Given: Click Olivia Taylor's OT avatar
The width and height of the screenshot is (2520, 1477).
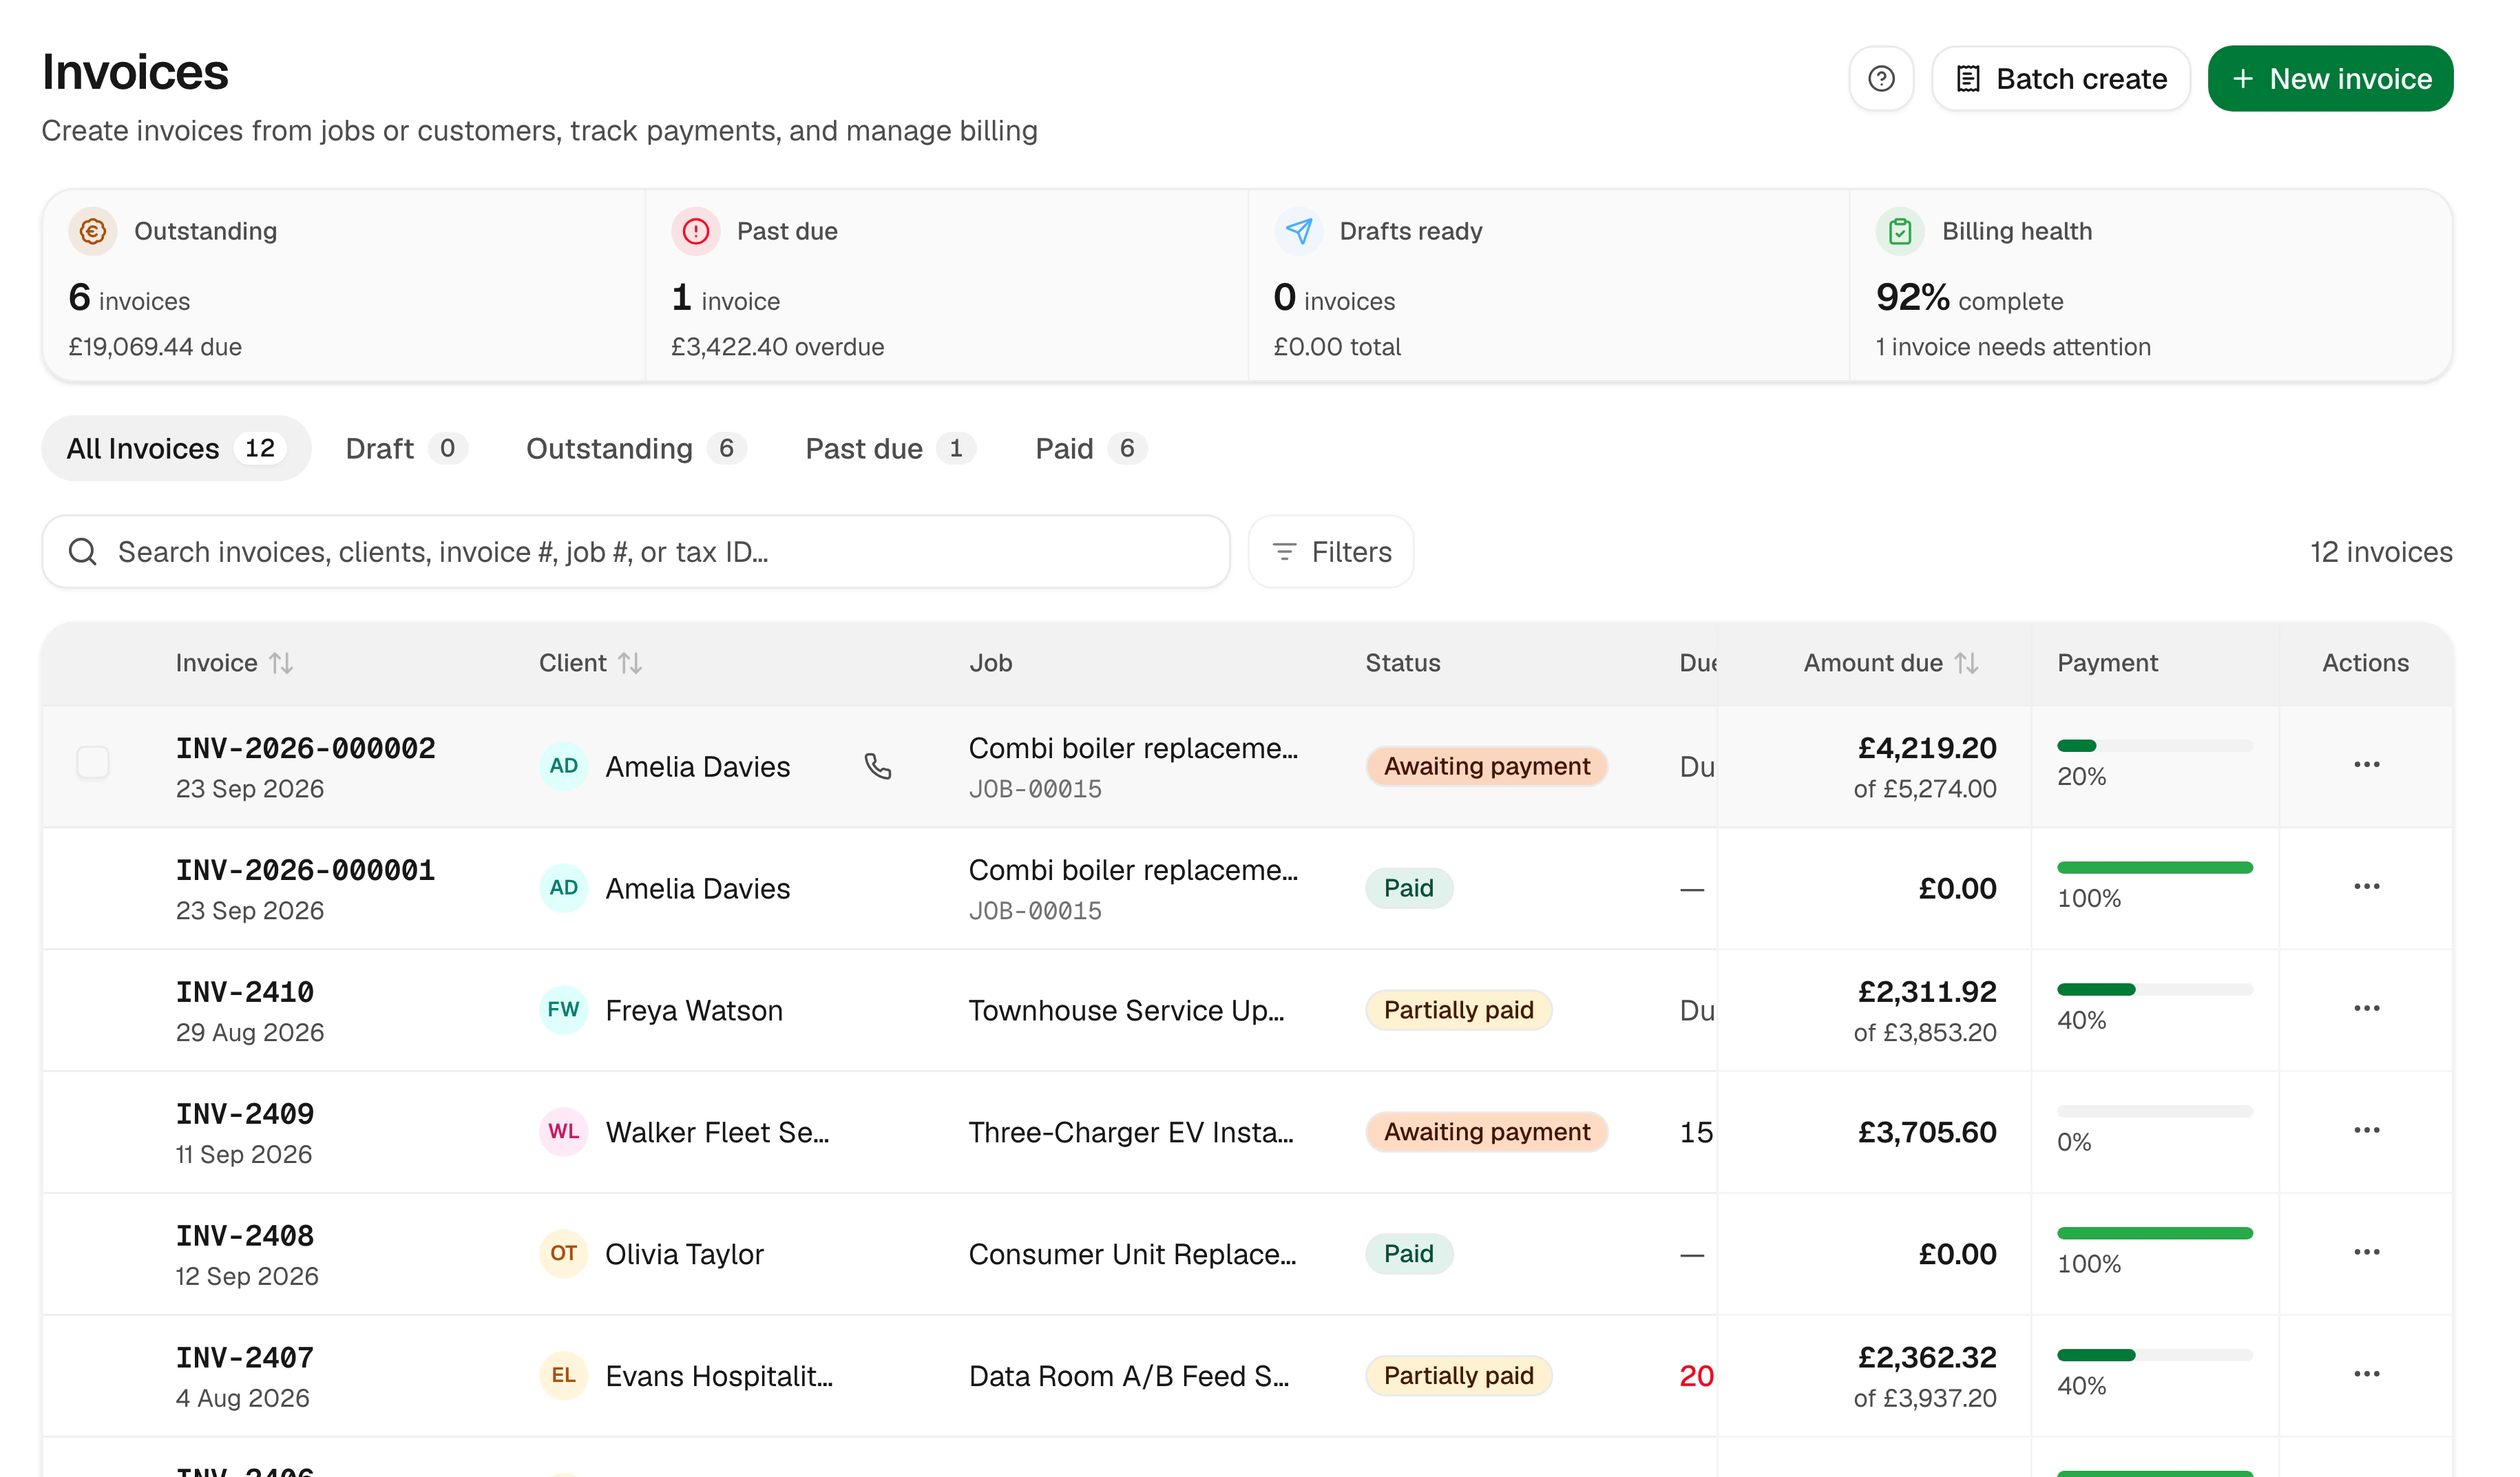Looking at the screenshot, I should pos(563,1254).
